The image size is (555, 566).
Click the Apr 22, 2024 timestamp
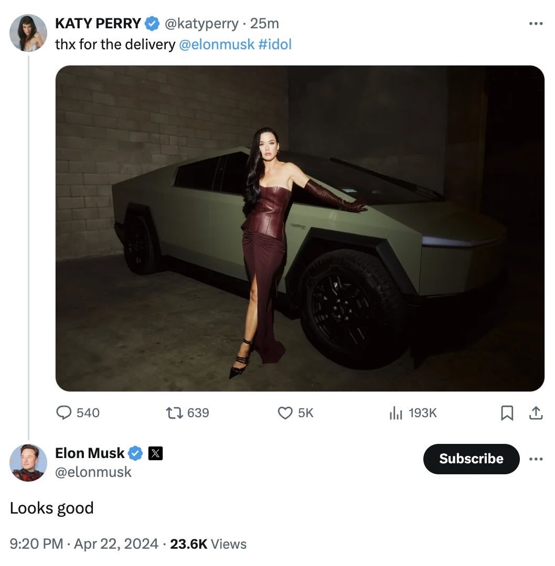[x=116, y=544]
